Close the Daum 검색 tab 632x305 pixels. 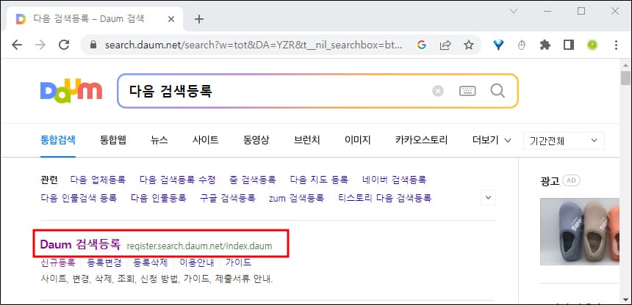point(171,19)
